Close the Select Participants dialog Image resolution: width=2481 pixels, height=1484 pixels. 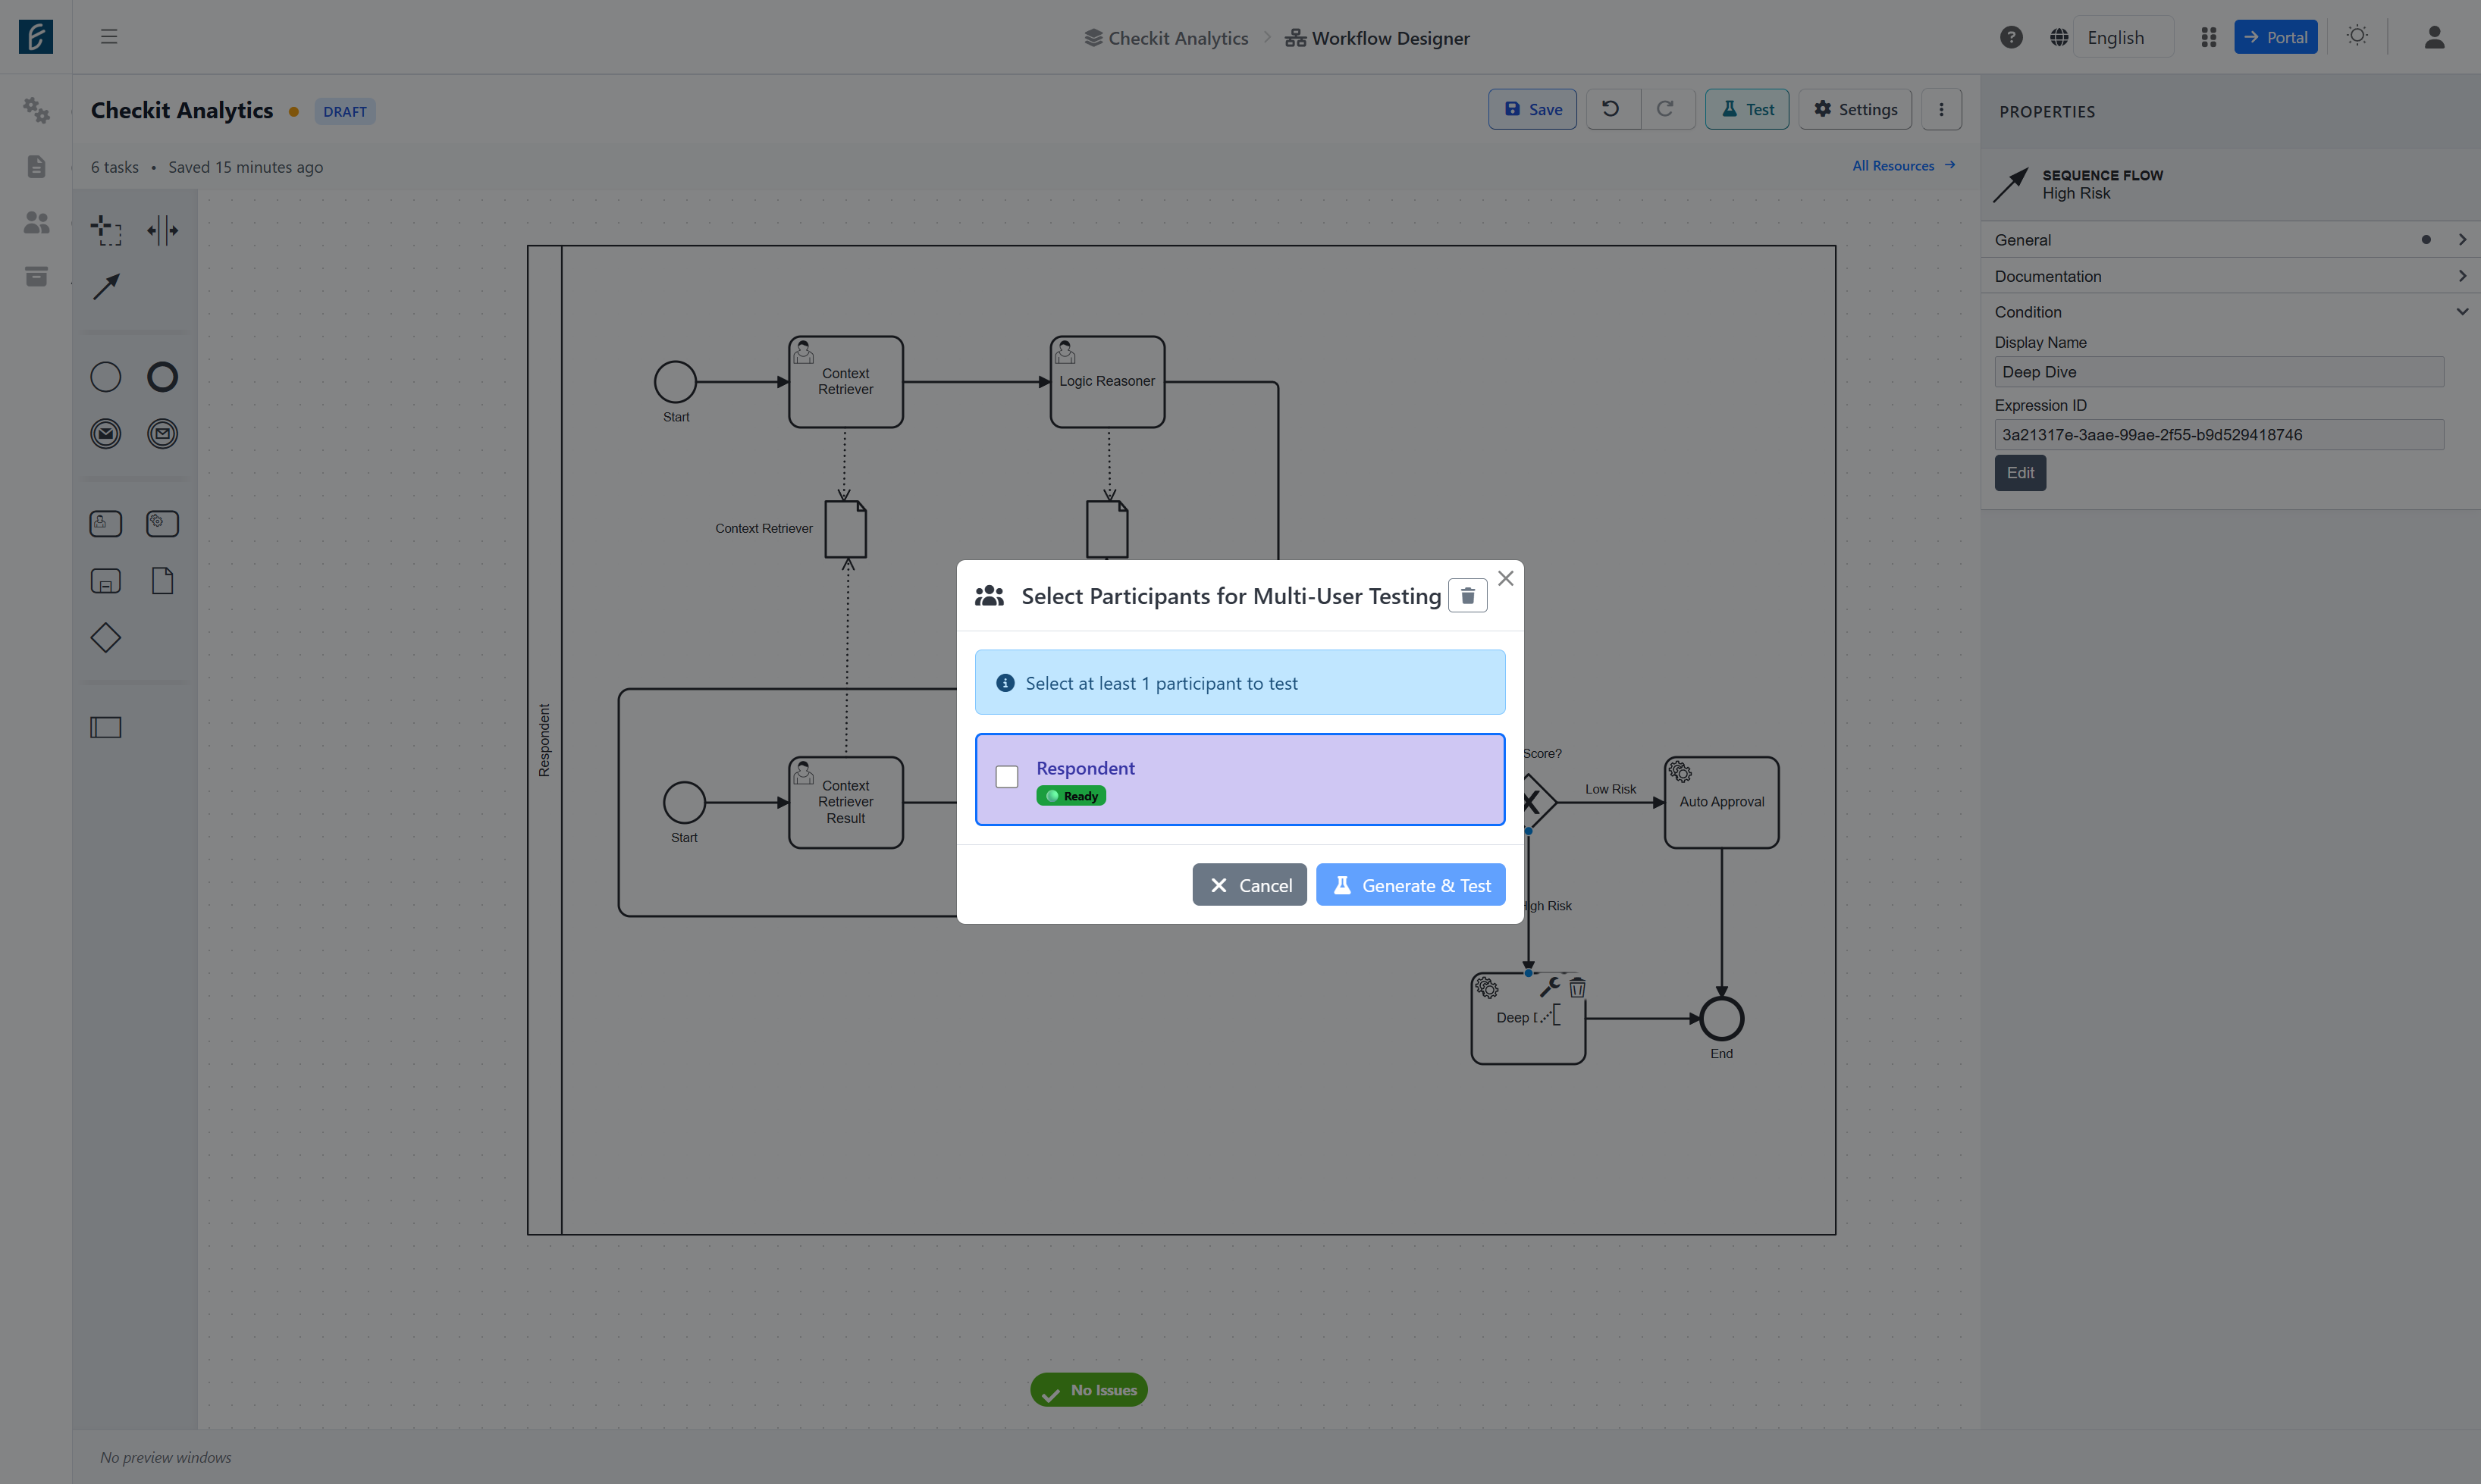pos(1506,578)
